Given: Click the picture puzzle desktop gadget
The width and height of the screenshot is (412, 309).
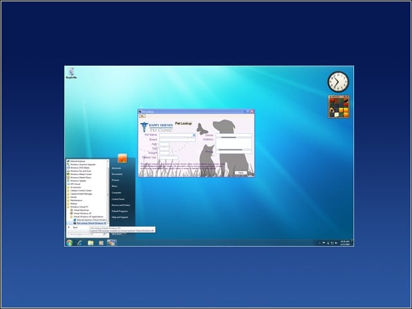Looking at the screenshot, I should pos(339,107).
